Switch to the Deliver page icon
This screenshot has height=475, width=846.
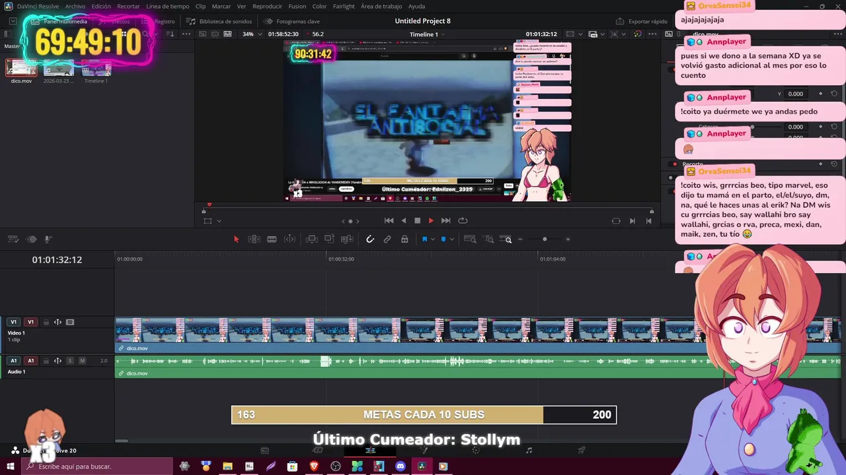coord(582,451)
